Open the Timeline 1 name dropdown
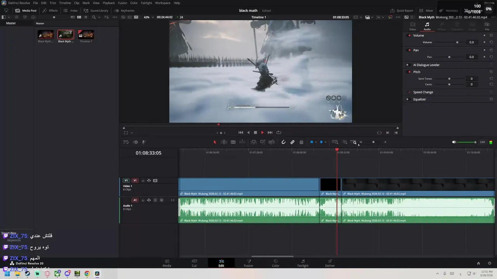This screenshot has height=279, width=497. coord(260,17)
